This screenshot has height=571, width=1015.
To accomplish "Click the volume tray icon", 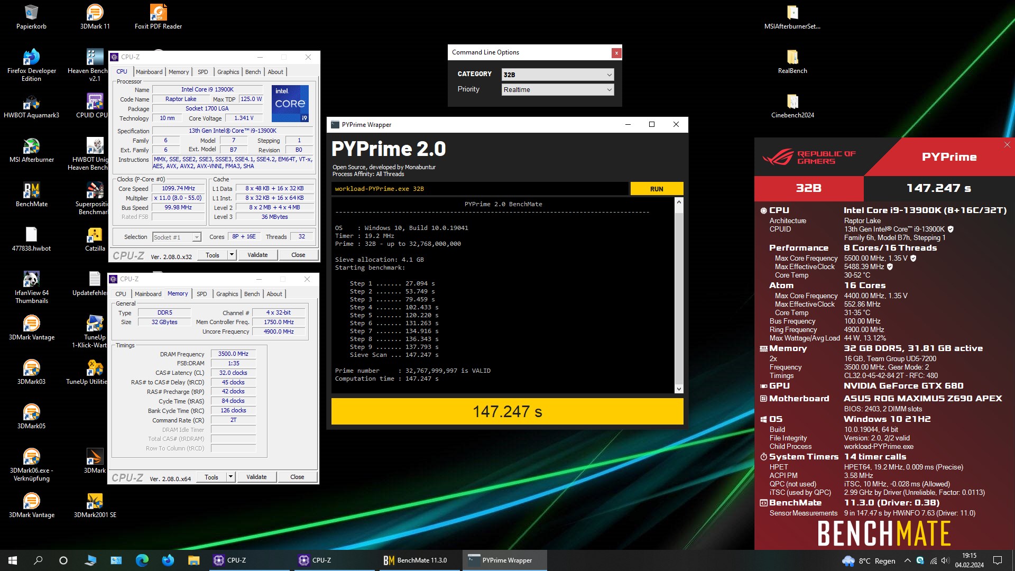I will tap(945, 560).
